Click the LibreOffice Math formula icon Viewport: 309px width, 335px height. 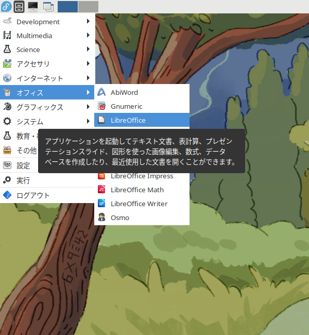pos(101,190)
